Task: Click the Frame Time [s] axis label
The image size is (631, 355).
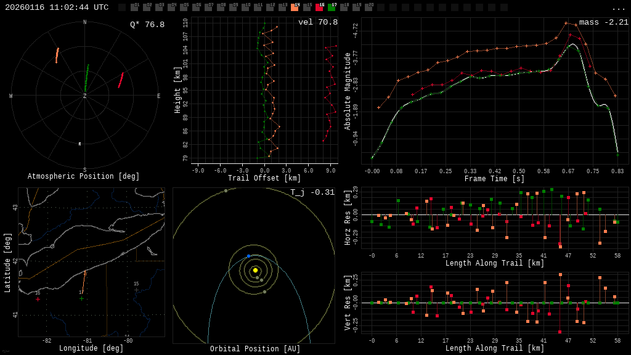Action: 494,179
